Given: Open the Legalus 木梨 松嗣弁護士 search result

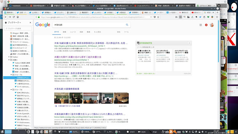Looking at the screenshot, I should point(91,43).
